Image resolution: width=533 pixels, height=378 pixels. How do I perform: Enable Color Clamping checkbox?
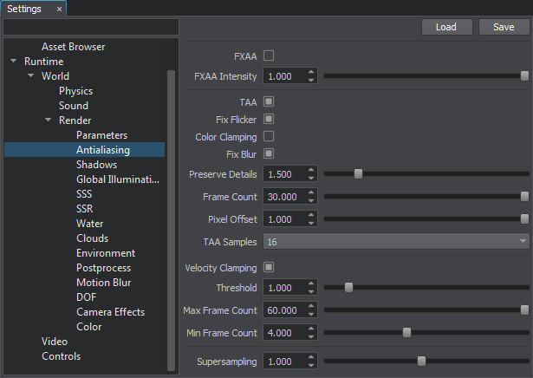coord(269,136)
